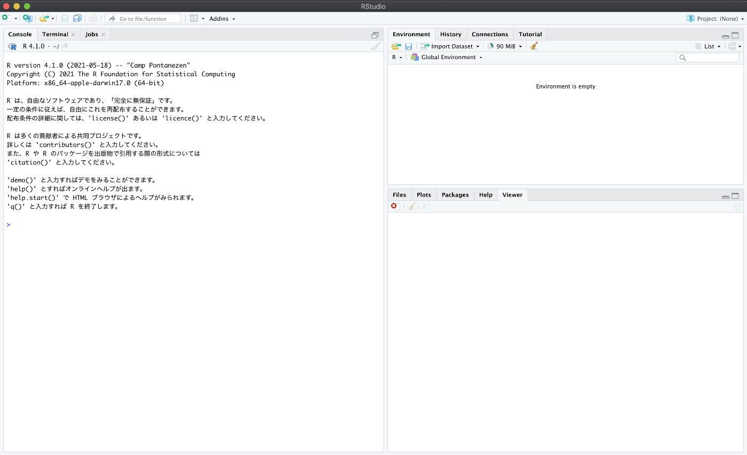Open the R language selector dropdown
The height and width of the screenshot is (455, 747).
pos(397,57)
